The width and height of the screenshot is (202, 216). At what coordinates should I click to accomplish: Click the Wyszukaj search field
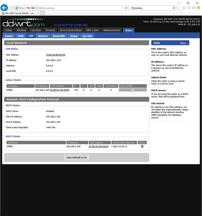click(151, 8)
